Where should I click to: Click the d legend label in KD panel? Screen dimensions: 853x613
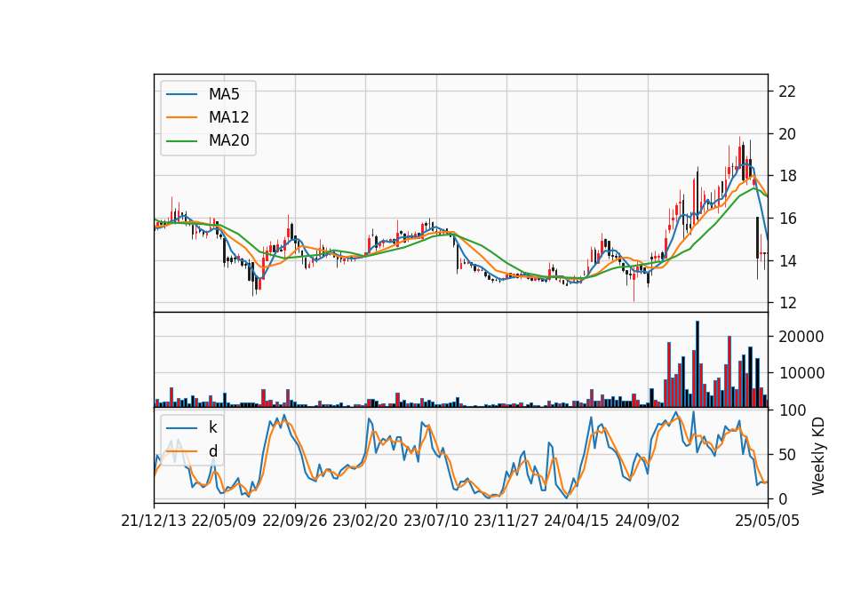pyautogui.click(x=212, y=451)
